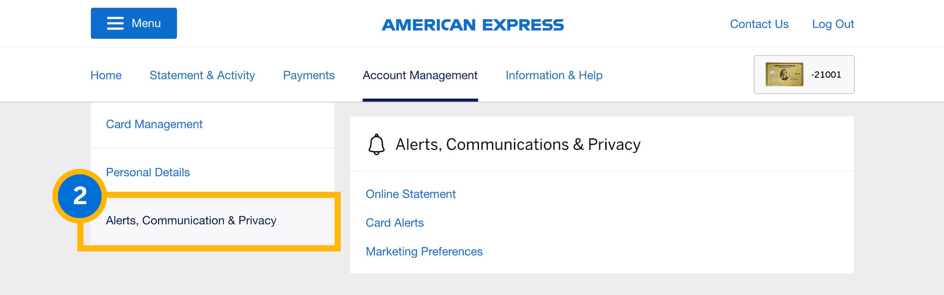The image size is (944, 295).
Task: Click the Card Alerts link
Action: tap(395, 223)
